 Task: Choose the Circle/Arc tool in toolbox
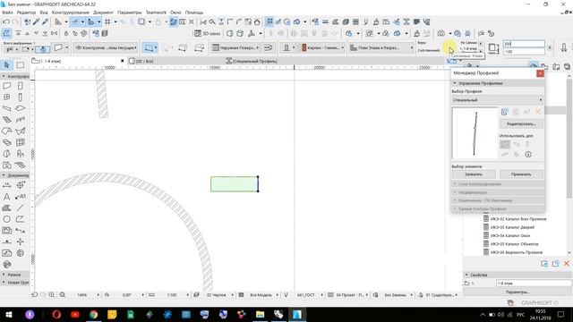(x=6, y=219)
